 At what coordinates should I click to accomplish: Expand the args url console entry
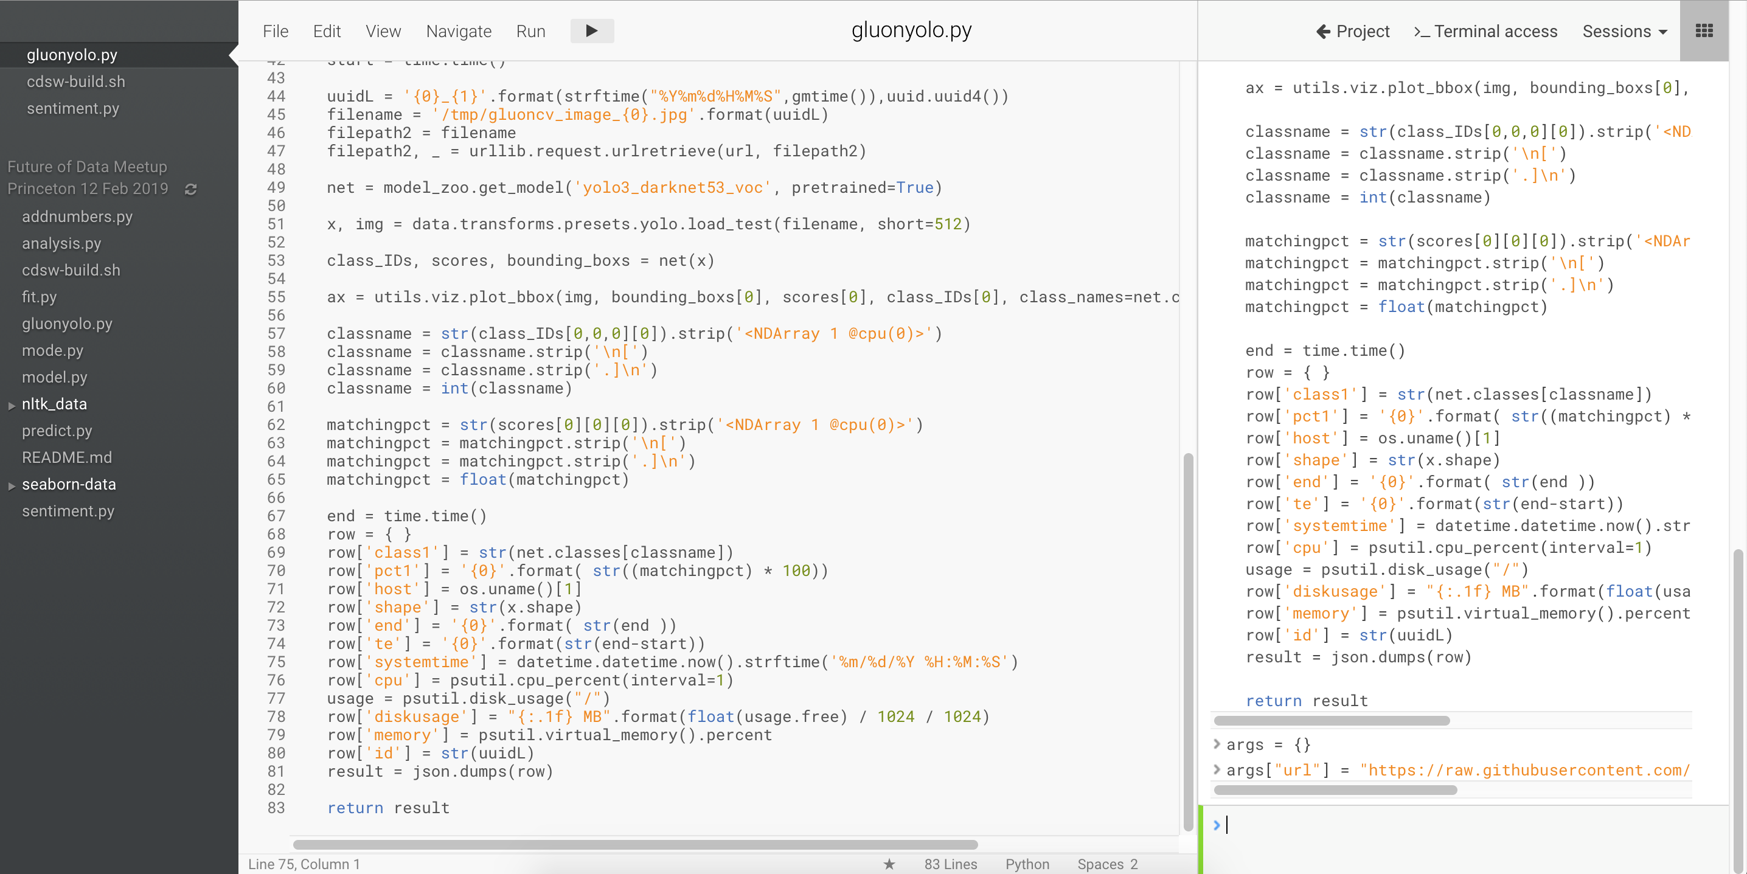[x=1217, y=769]
